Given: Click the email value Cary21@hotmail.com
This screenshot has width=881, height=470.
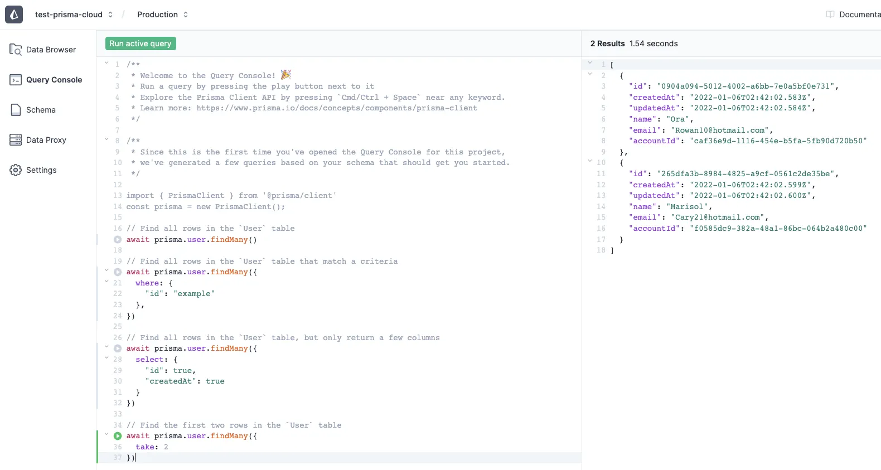Looking at the screenshot, I should tap(718, 217).
